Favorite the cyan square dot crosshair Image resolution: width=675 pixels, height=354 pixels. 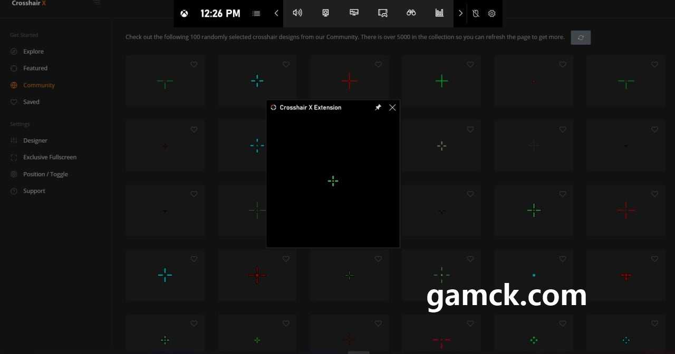click(x=563, y=259)
